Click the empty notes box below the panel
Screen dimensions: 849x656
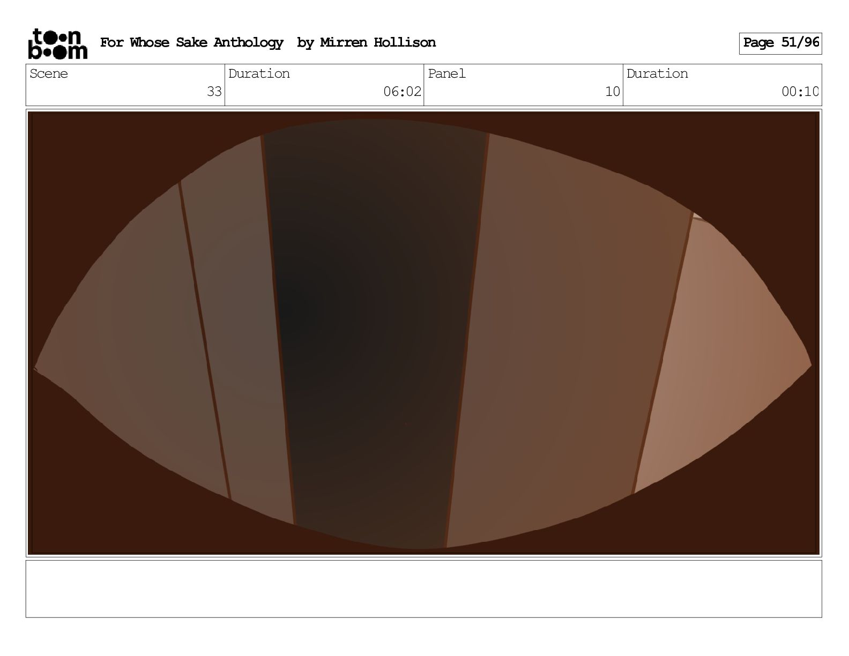coord(423,589)
